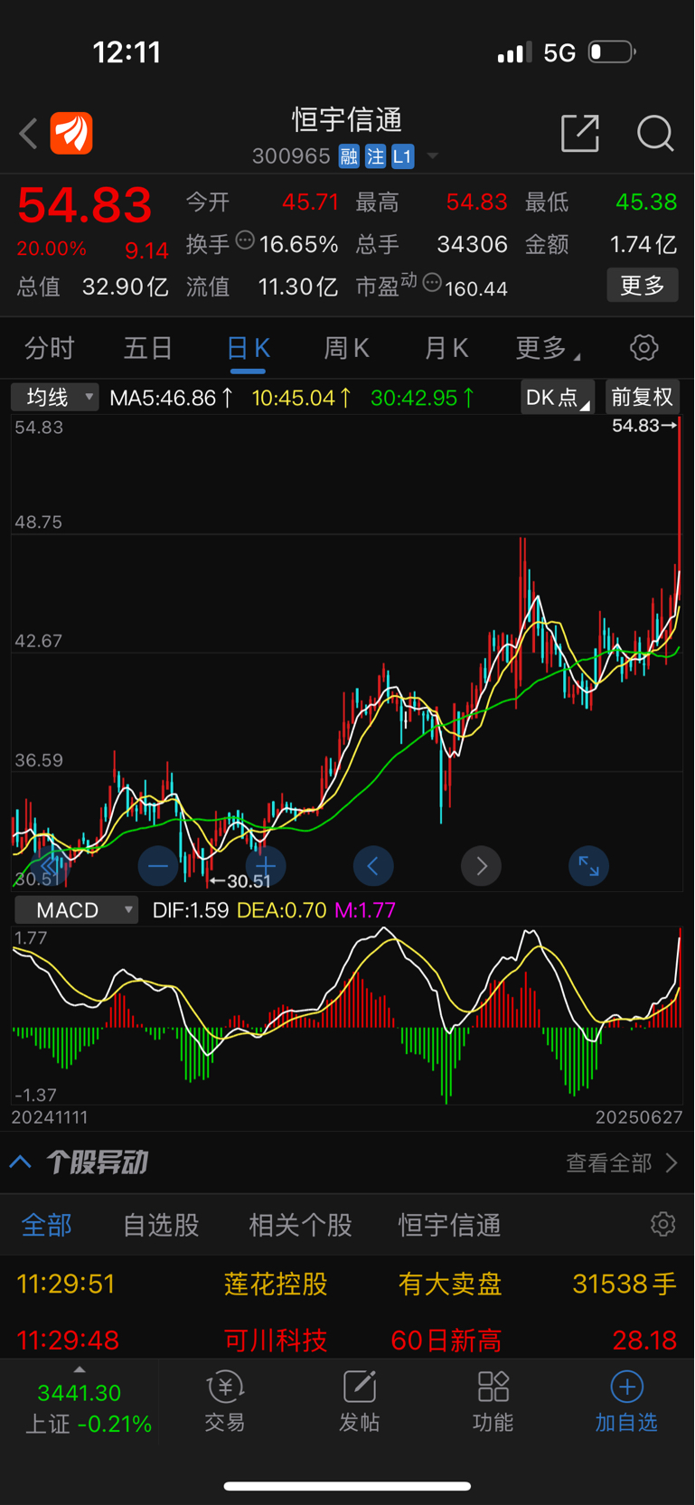Open 发帖 post icon
This screenshot has width=695, height=1505.
coord(360,1402)
